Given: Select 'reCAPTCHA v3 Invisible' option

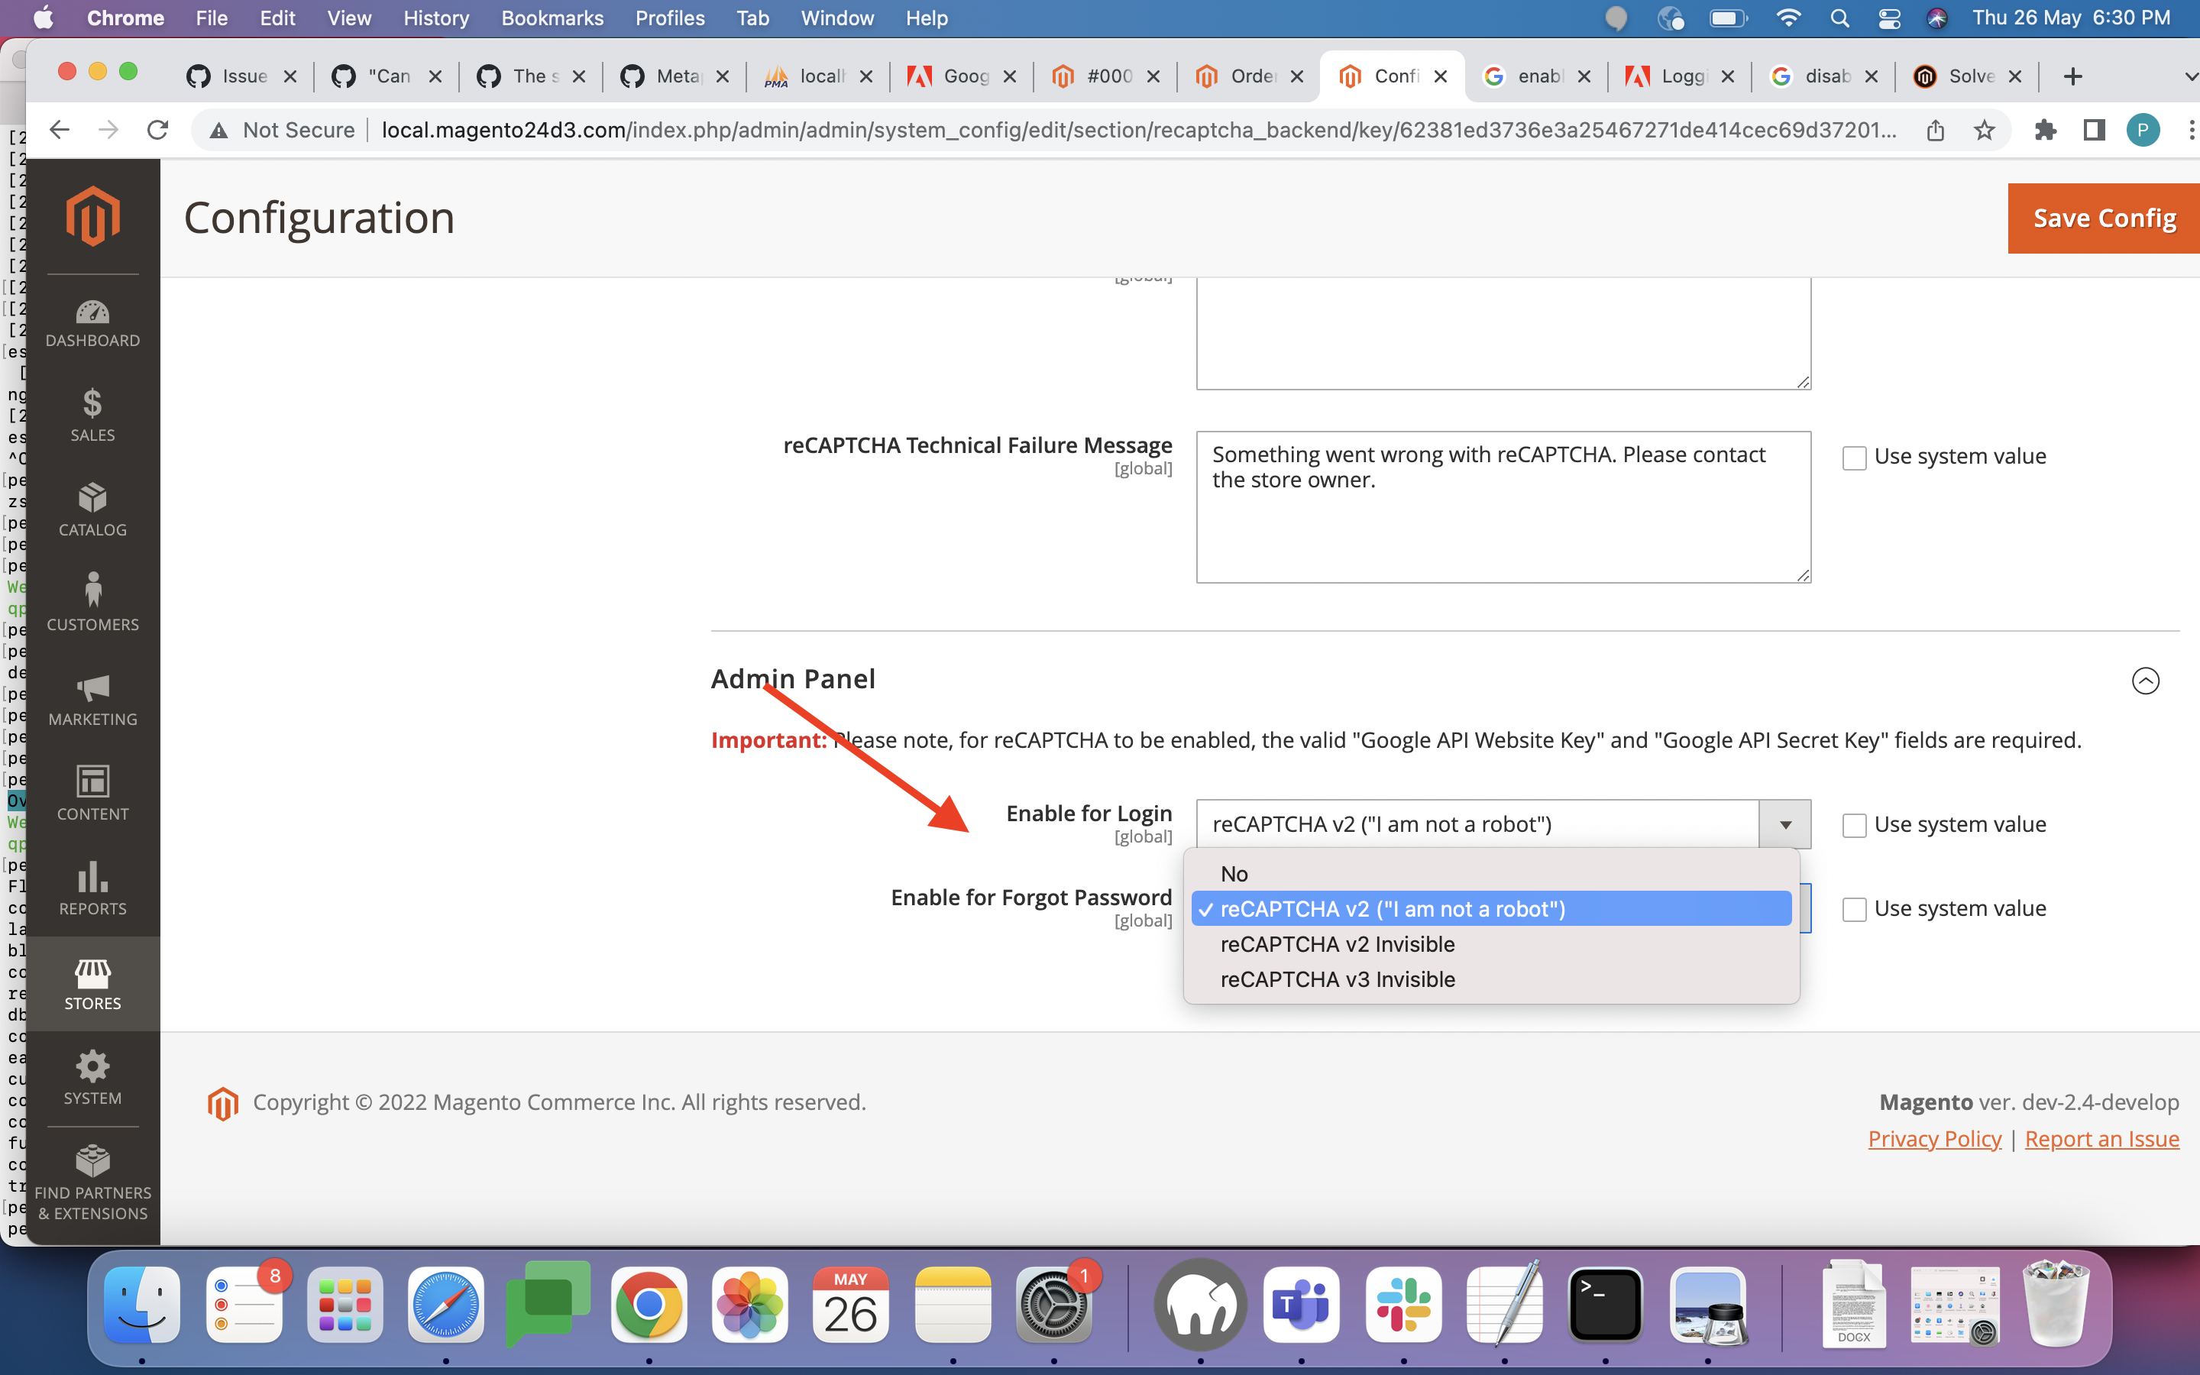Looking at the screenshot, I should [x=1336, y=979].
